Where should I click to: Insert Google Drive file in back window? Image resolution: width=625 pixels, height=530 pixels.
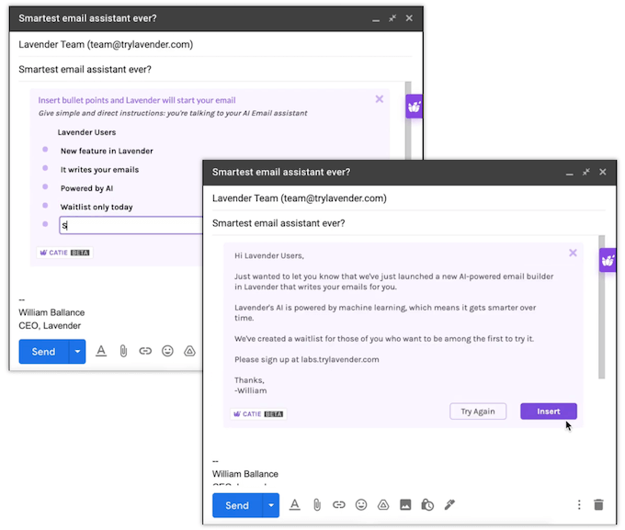point(189,351)
